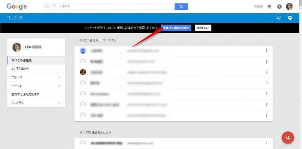
Task: Click the blue 重複する連絡先を探す button in the black banner
Action: (x=176, y=28)
